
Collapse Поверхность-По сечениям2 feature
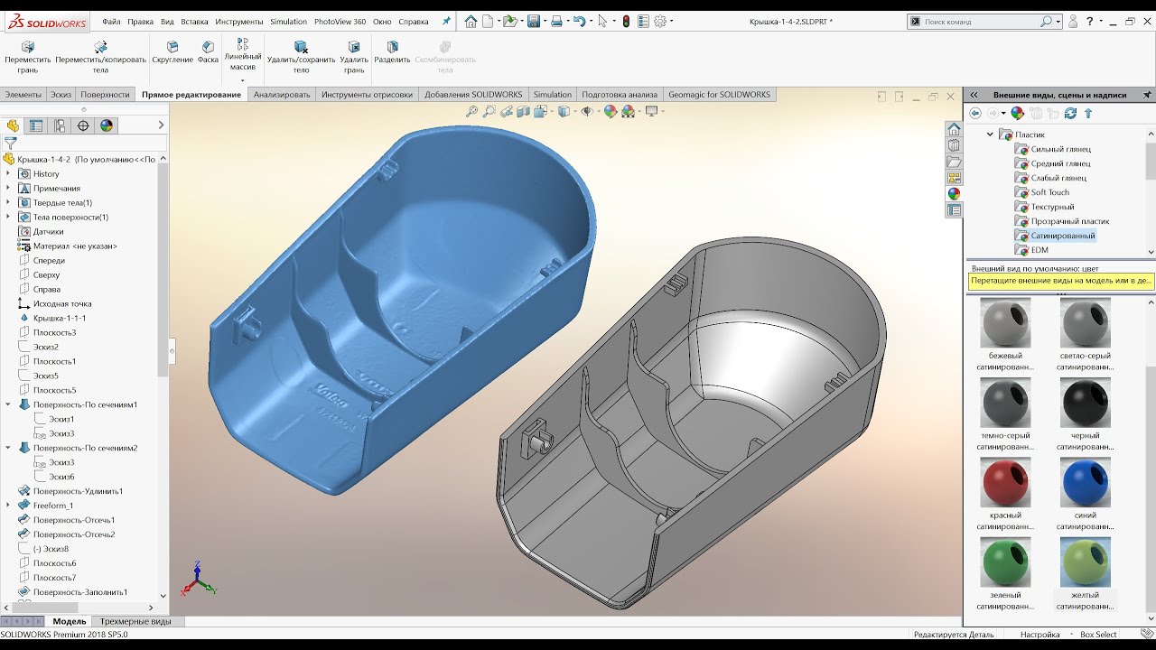tap(8, 448)
